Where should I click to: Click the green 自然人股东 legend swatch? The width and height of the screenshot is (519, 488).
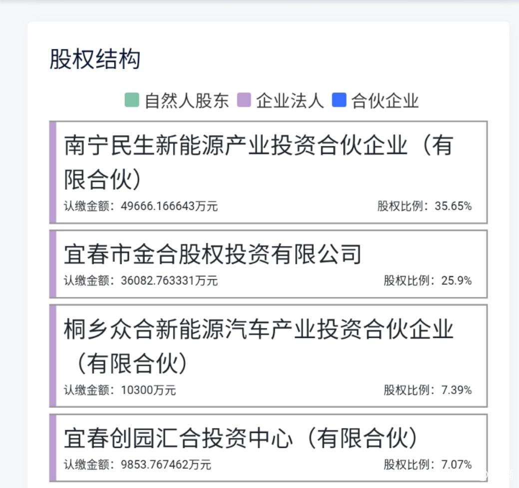click(131, 100)
